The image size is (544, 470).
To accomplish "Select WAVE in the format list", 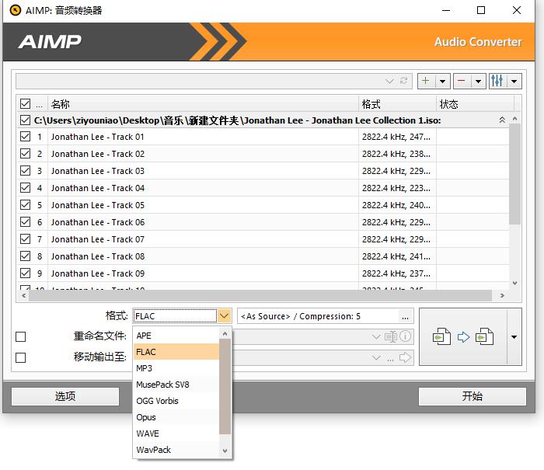I will pyautogui.click(x=176, y=433).
